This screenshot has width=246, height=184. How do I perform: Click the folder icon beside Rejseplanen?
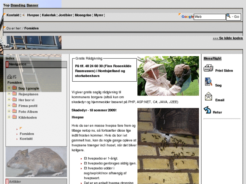[x=15, y=94]
